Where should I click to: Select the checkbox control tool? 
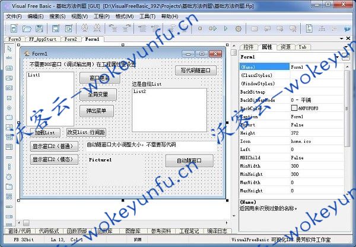click(x=9, y=98)
